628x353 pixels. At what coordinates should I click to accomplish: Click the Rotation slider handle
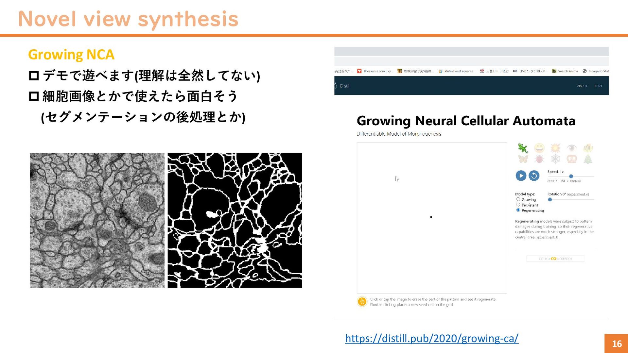click(550, 199)
